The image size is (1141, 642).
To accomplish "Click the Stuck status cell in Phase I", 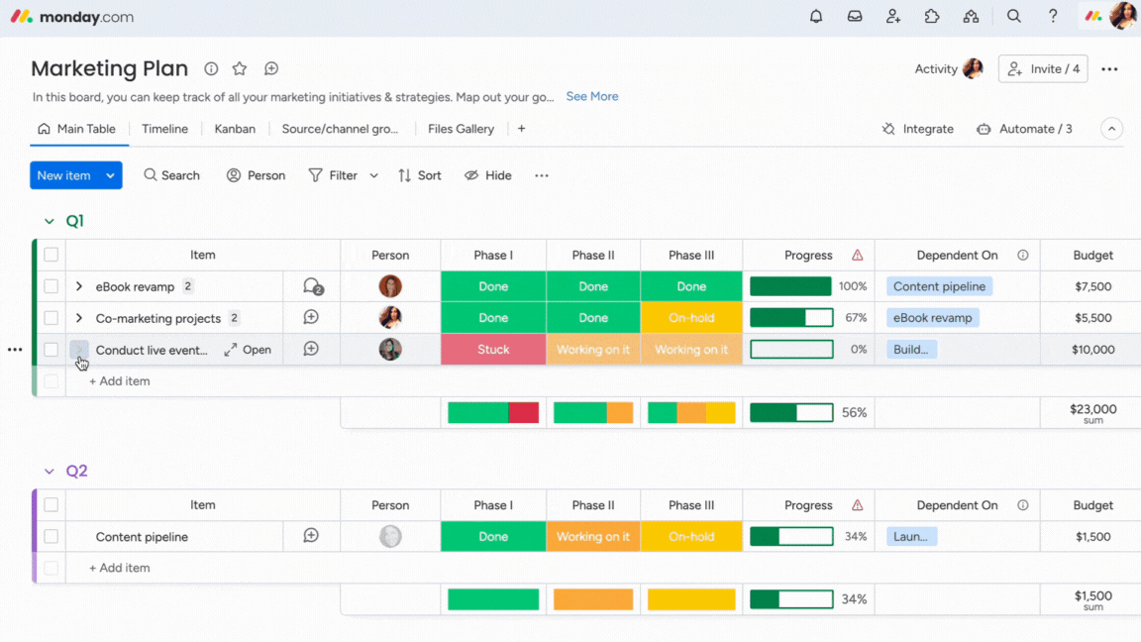I will (x=493, y=350).
